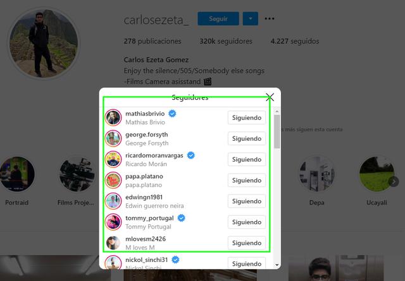Click edwingn1981's profile picture
Screen dimensions: 405x281
coord(113,201)
